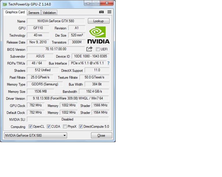The height and width of the screenshot is (177, 222).
Task: Click the NVIDIA logo image
Action: (98, 35)
